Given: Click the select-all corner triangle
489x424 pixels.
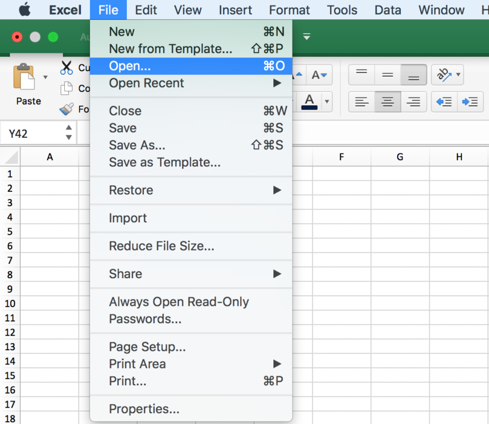Looking at the screenshot, I should tap(11, 157).
